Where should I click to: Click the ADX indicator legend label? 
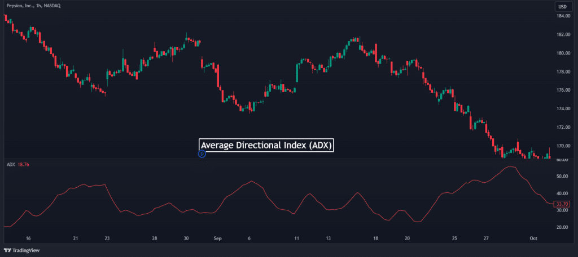[11, 164]
